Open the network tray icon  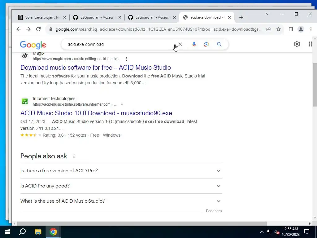click(x=270, y=232)
